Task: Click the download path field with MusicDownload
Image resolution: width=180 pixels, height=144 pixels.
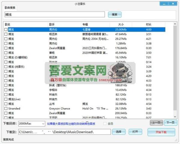Action: 65,132
